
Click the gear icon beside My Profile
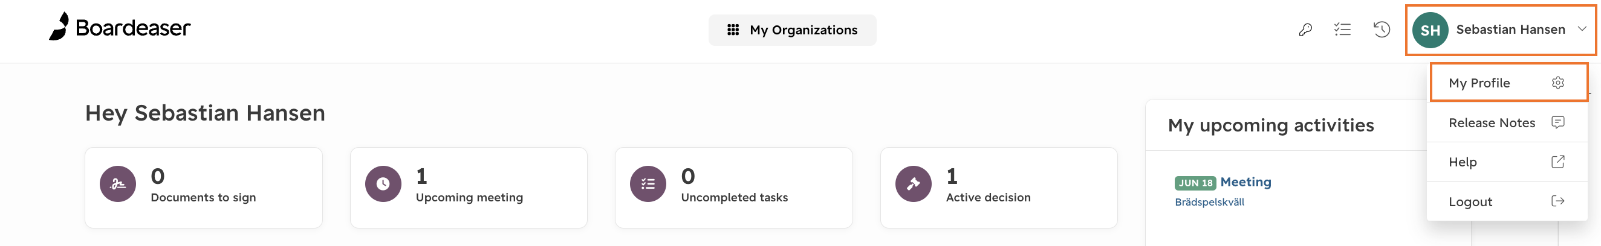point(1557,83)
